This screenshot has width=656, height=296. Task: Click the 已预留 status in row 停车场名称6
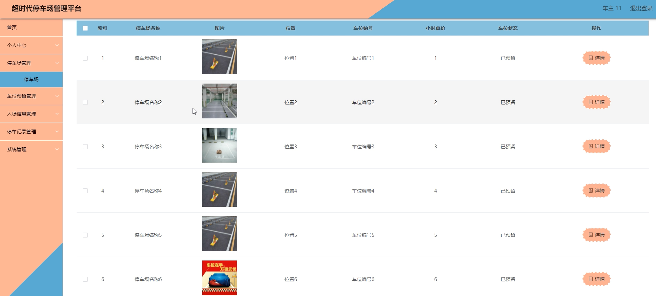click(x=508, y=279)
